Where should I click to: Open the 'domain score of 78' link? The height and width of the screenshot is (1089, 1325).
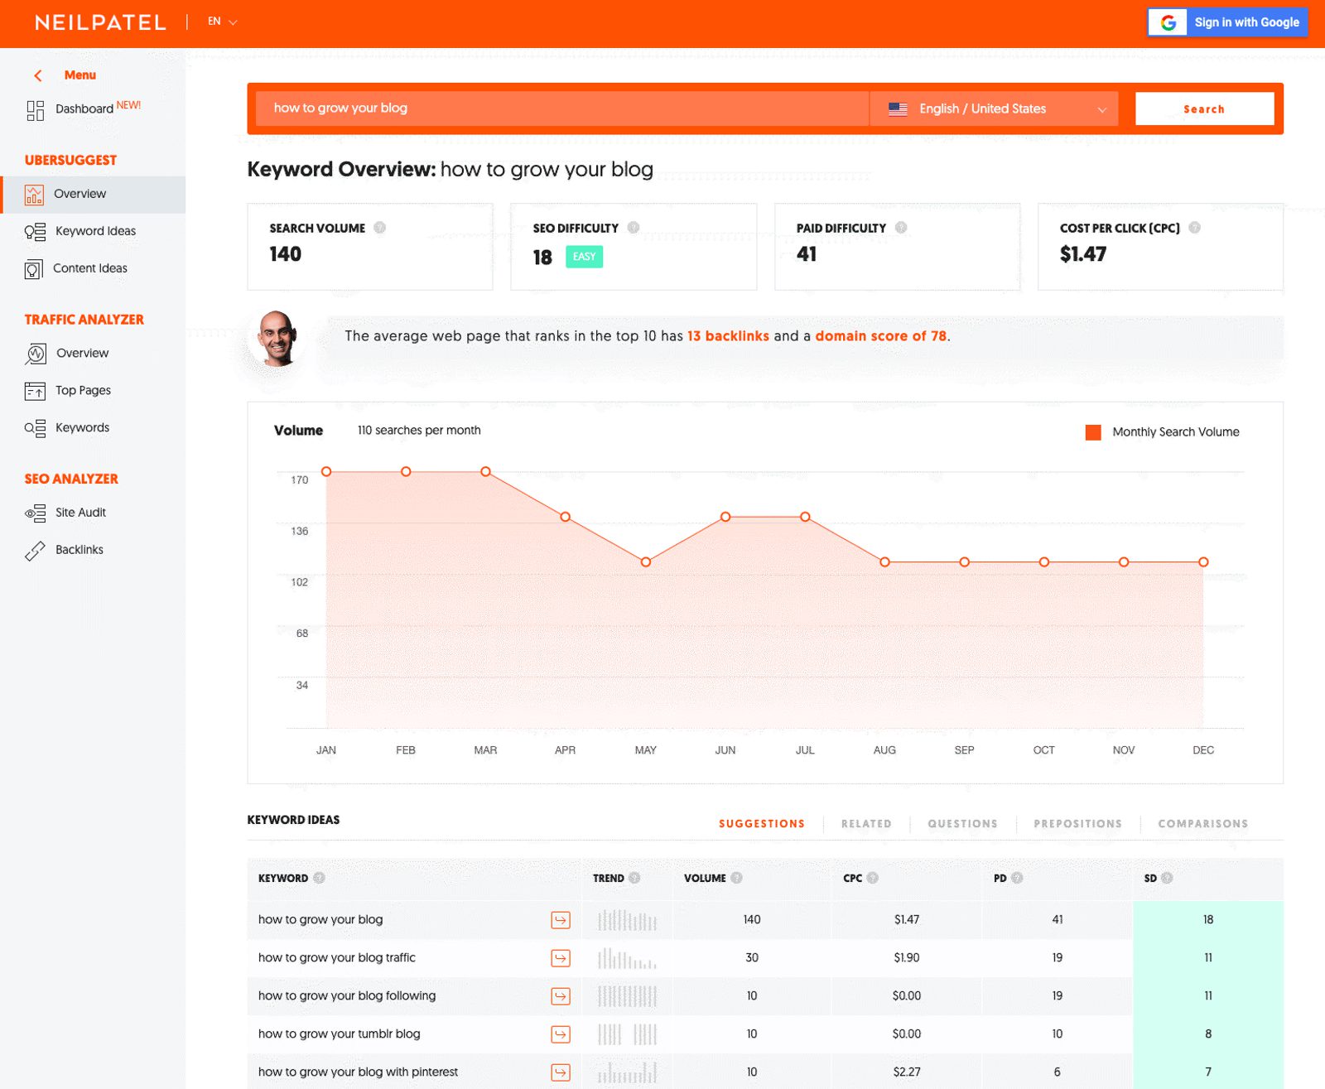pos(880,336)
